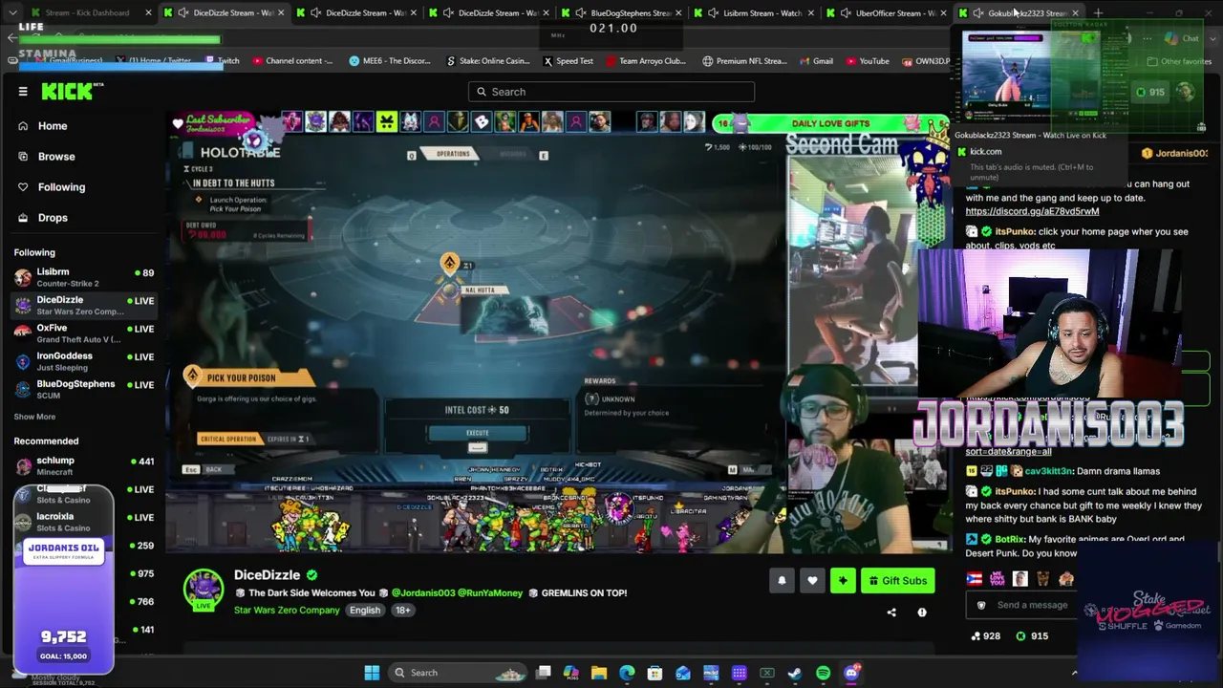Switch to the UberOfficer Stream tab

pos(887,13)
